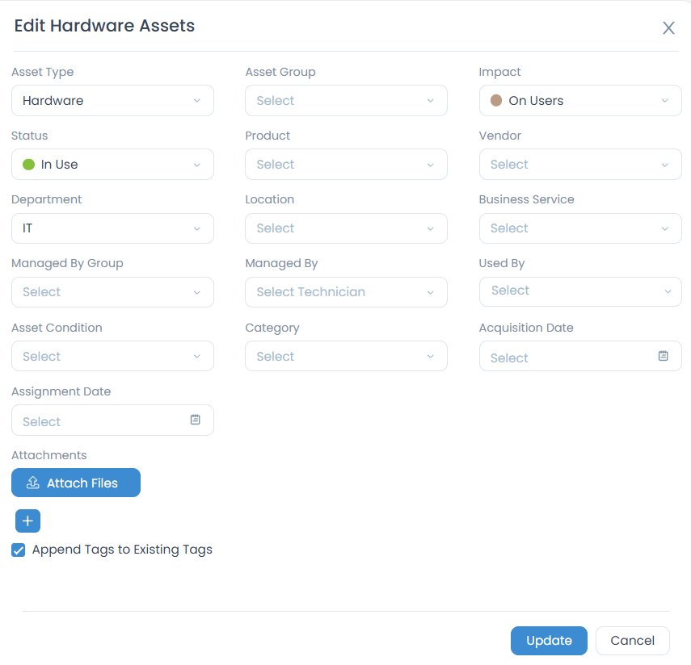The image size is (691, 665).
Task: Click the Product dropdown chevron arrow
Action: tap(431, 165)
